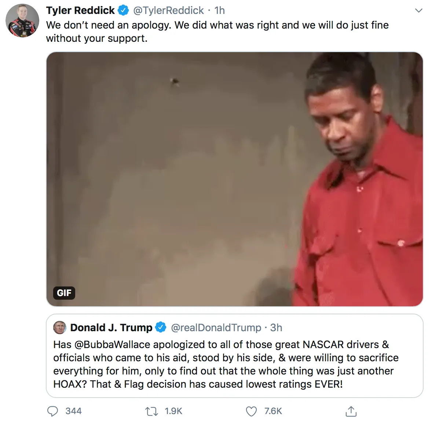The height and width of the screenshot is (424, 432).
Task: Click the @realDonaldTrump handle
Action: (216, 328)
